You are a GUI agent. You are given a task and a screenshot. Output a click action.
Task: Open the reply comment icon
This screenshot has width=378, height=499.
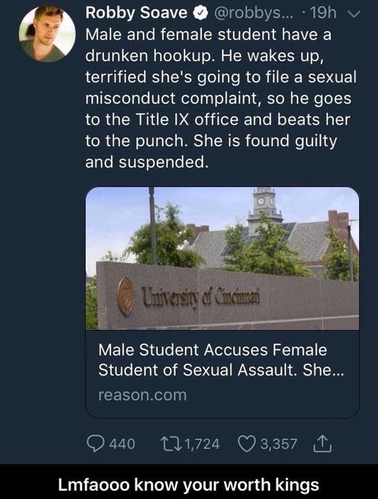coord(95,444)
